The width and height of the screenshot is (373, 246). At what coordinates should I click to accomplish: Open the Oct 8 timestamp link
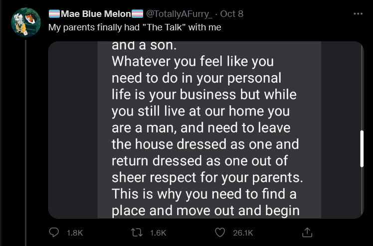point(232,14)
